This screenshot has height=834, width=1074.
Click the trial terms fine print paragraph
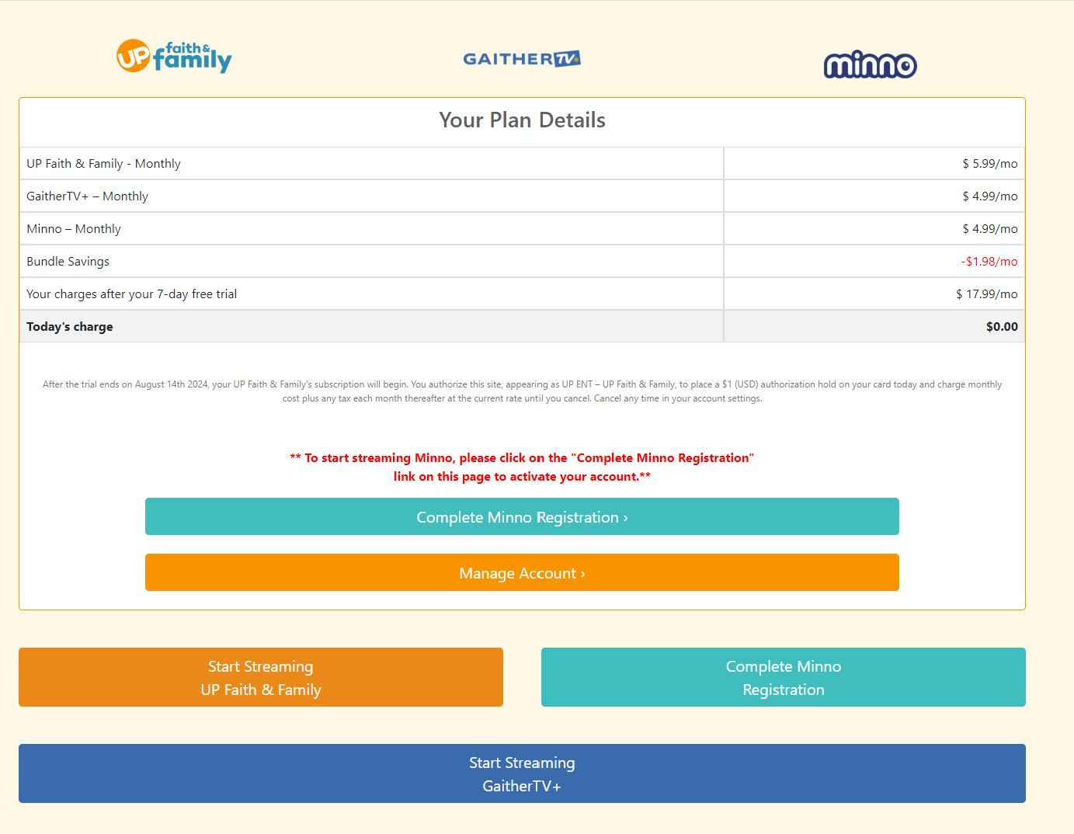pos(522,391)
